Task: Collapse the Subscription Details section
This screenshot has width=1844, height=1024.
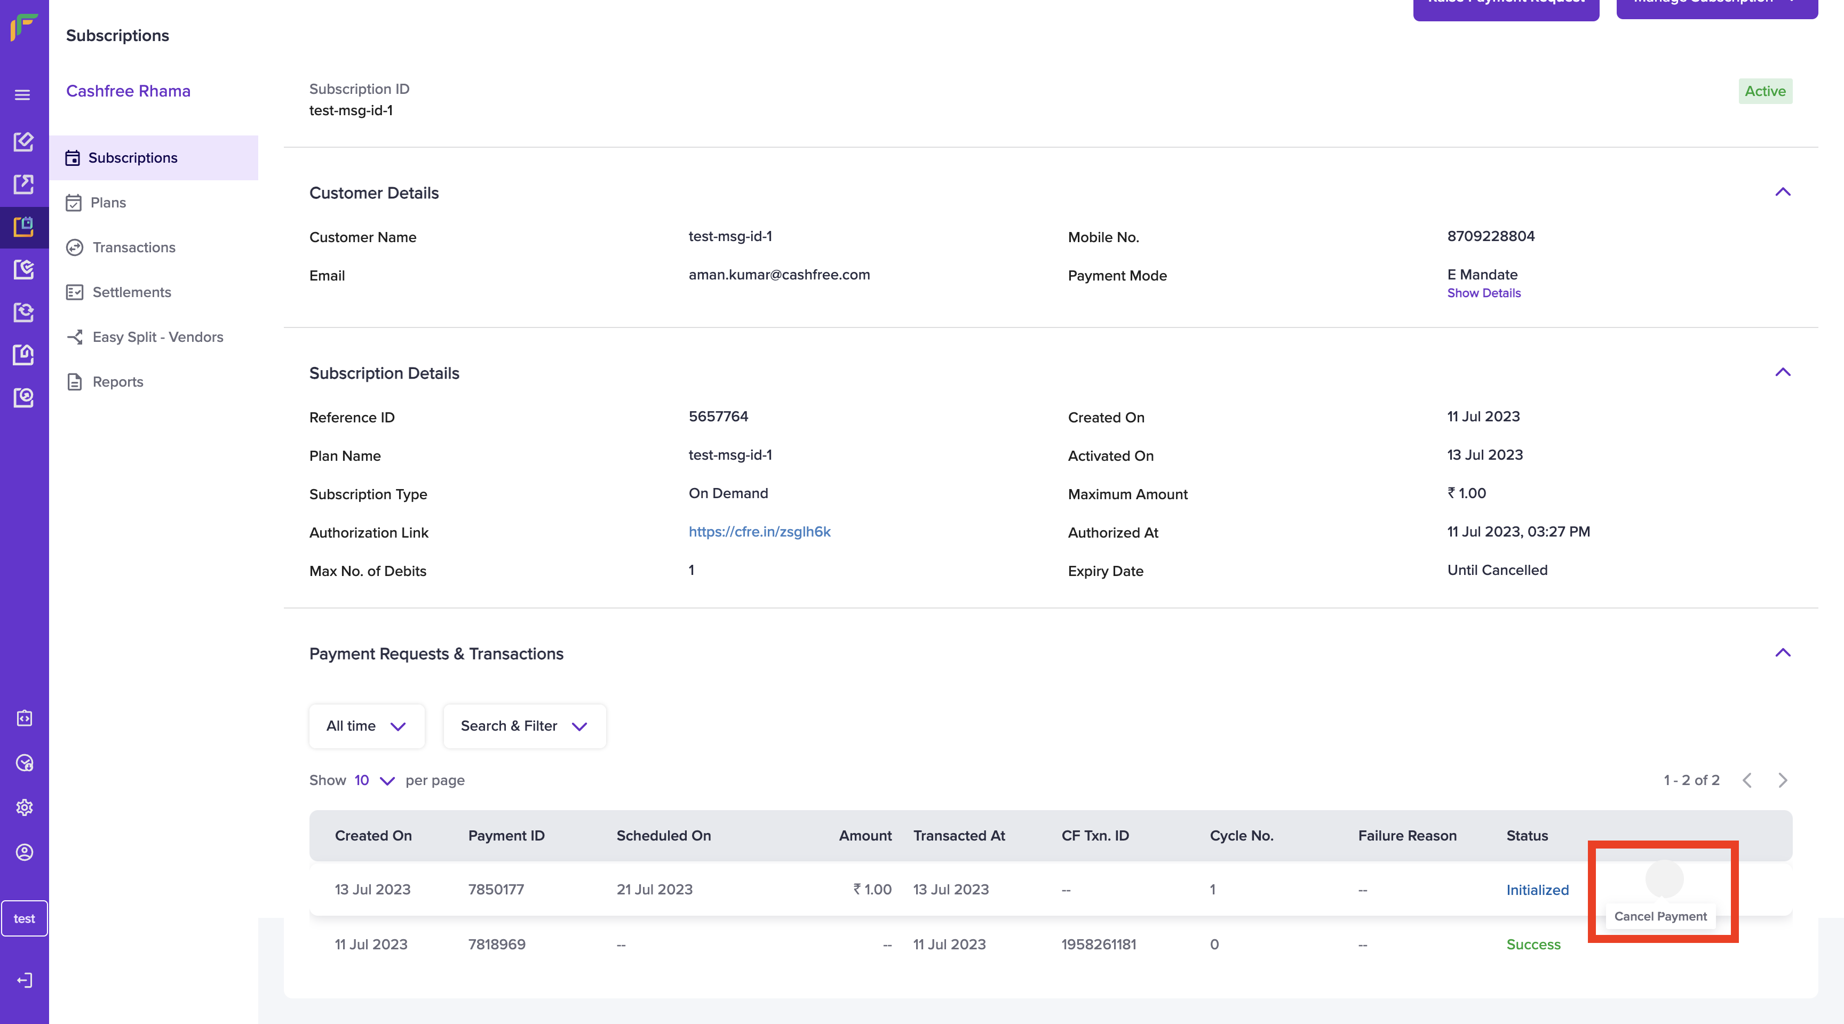Action: pos(1783,372)
